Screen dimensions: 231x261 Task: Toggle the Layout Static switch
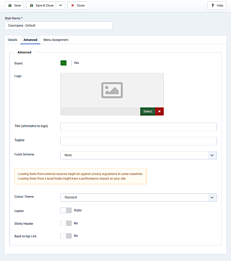pyautogui.click(x=66, y=210)
